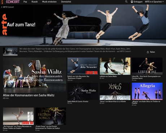166x133 pixels.
Task: Open the small collection thumbnail beside description
Action: coord(10,52)
